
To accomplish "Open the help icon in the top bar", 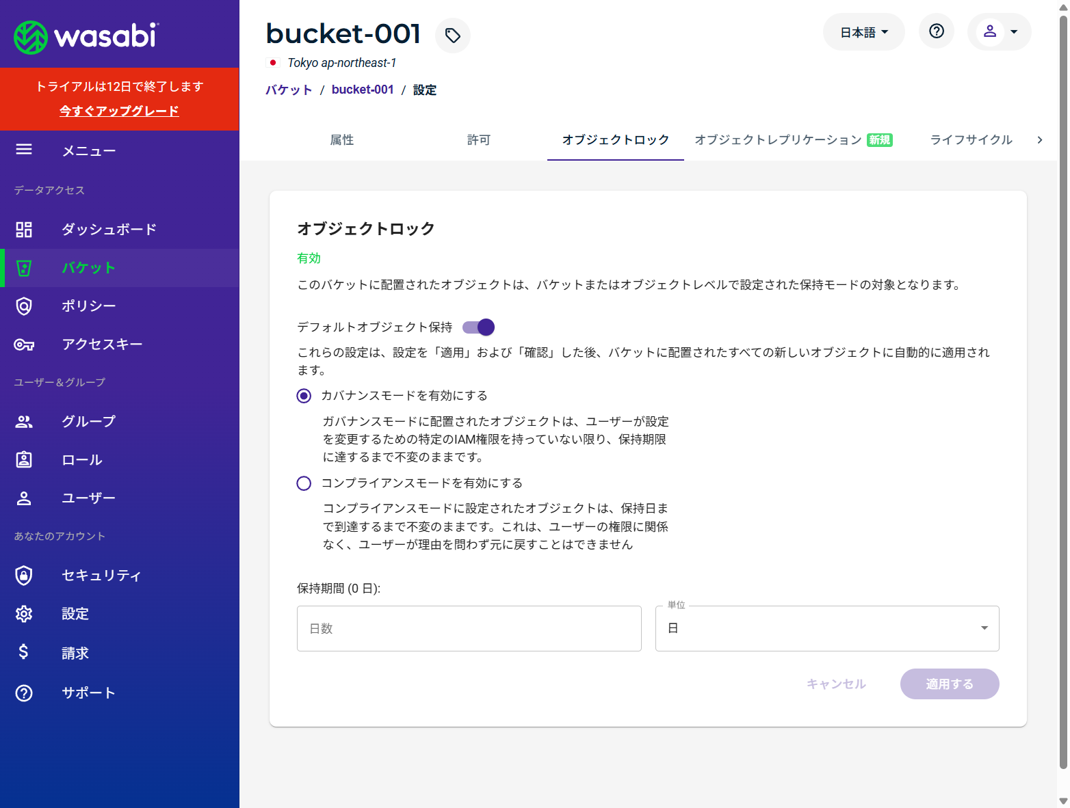I will 937,31.
